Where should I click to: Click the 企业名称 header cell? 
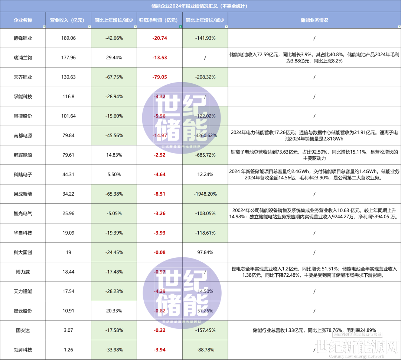23,20
